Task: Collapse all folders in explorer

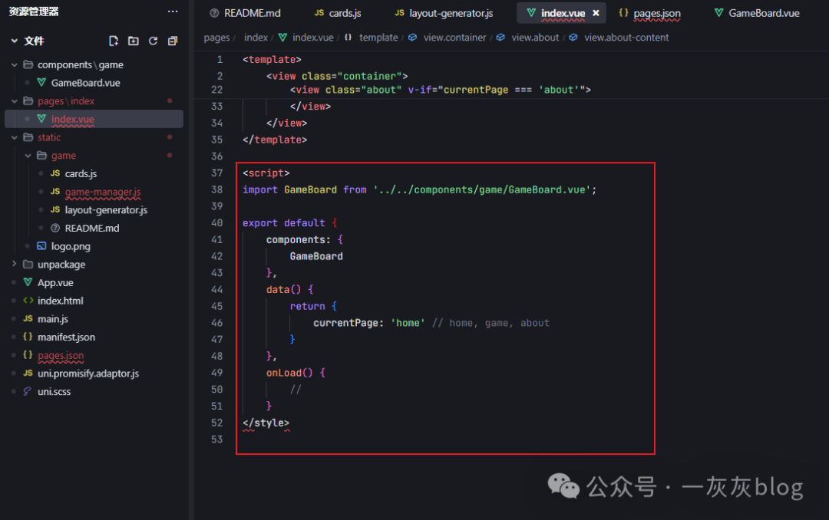Action: pos(173,41)
